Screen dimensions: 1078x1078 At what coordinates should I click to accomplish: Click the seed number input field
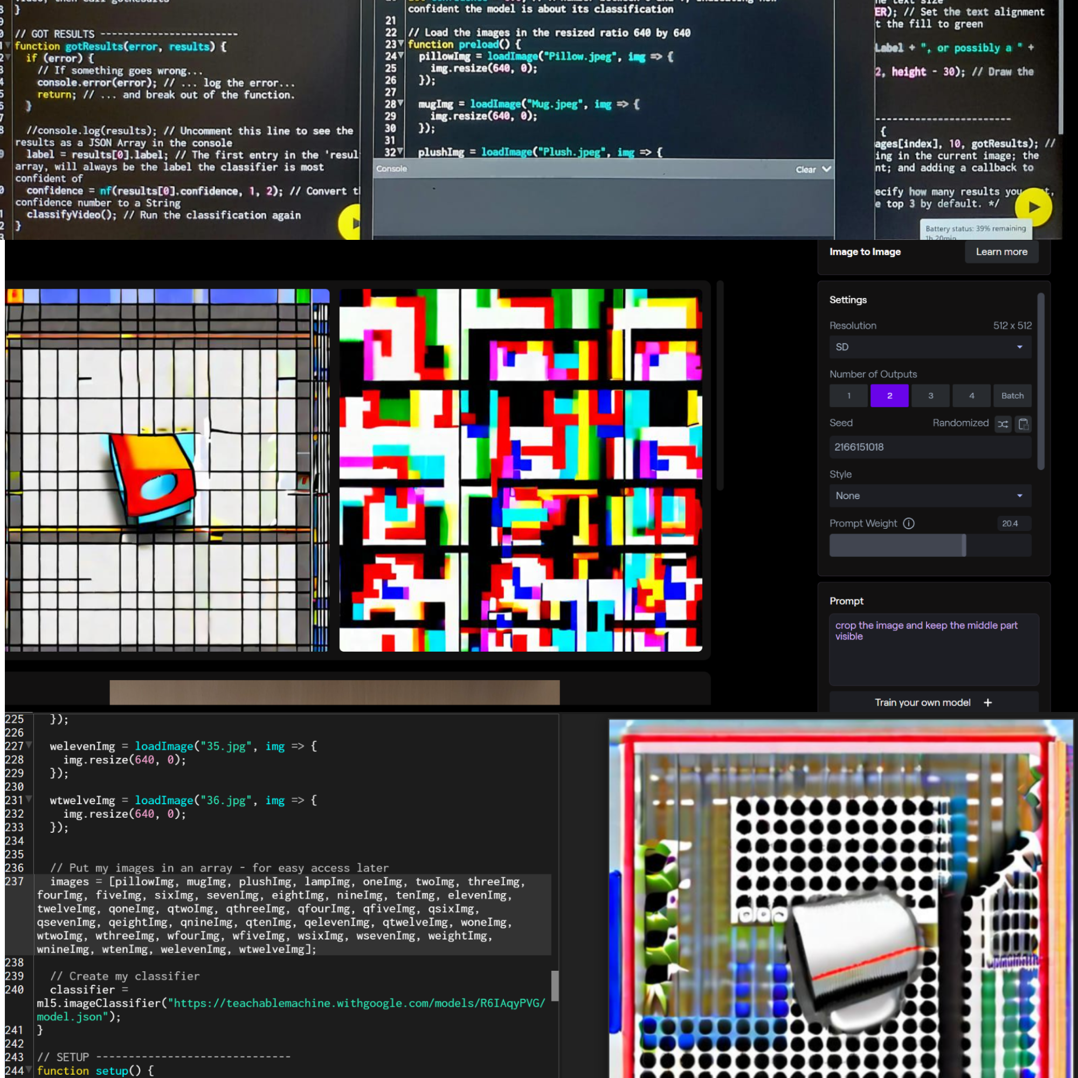click(930, 447)
